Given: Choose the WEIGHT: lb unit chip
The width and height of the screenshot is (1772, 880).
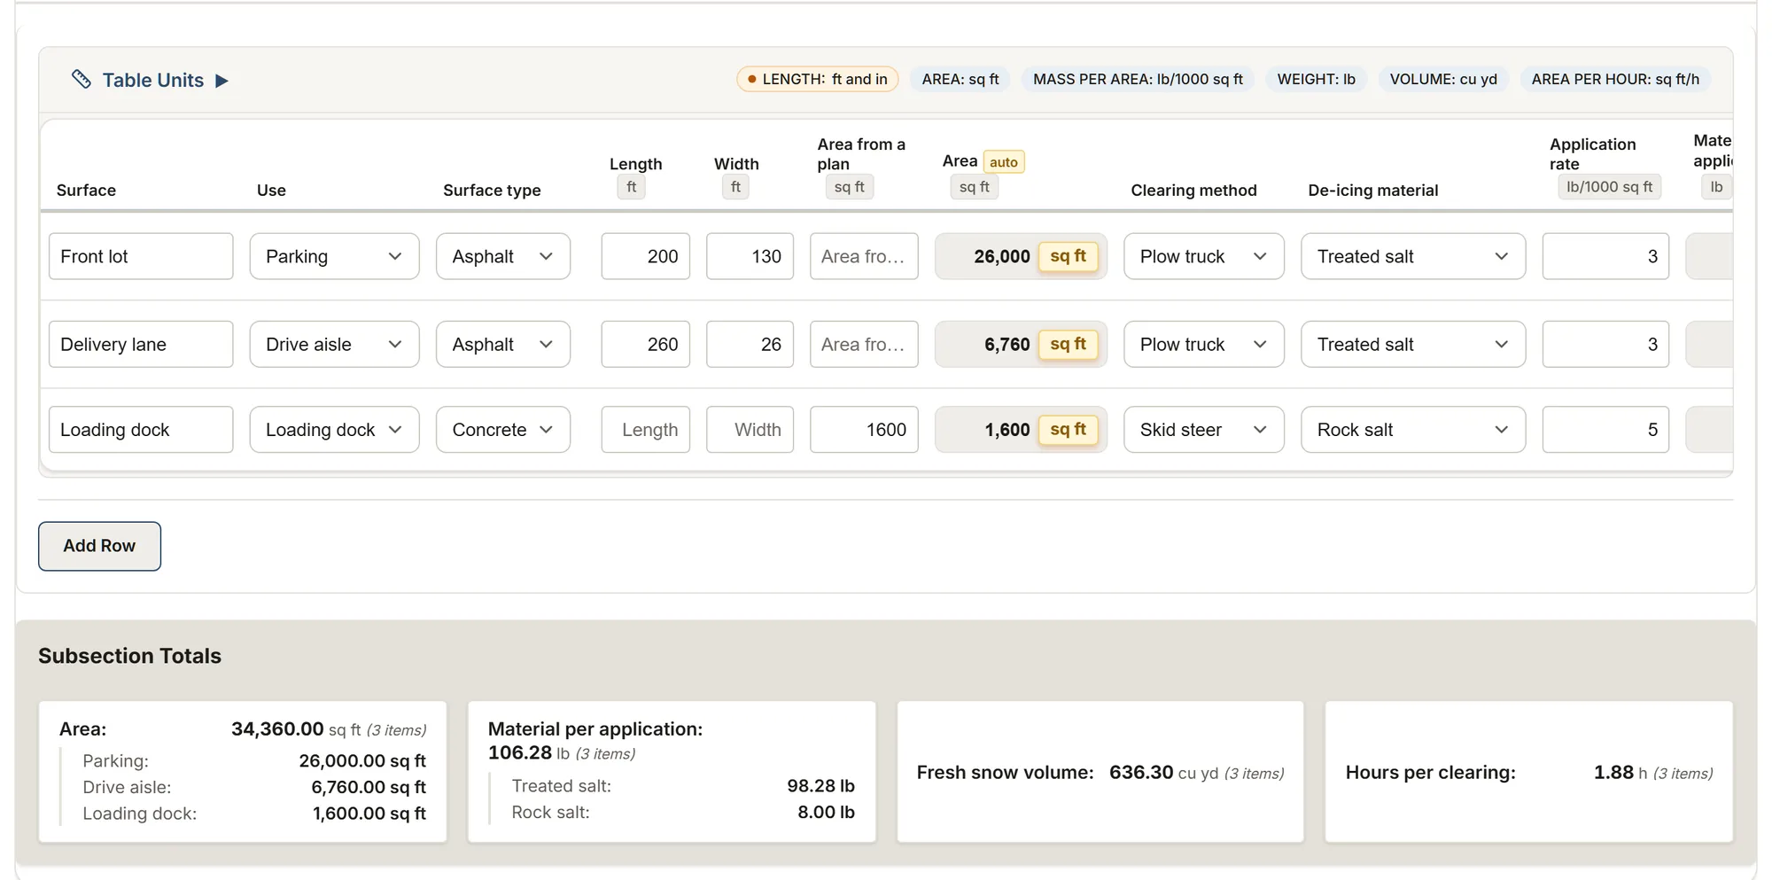Looking at the screenshot, I should tap(1316, 79).
